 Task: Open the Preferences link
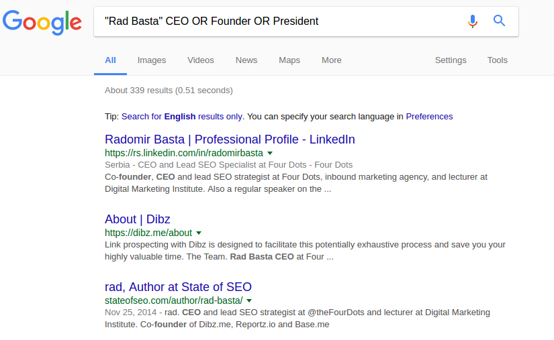(429, 116)
